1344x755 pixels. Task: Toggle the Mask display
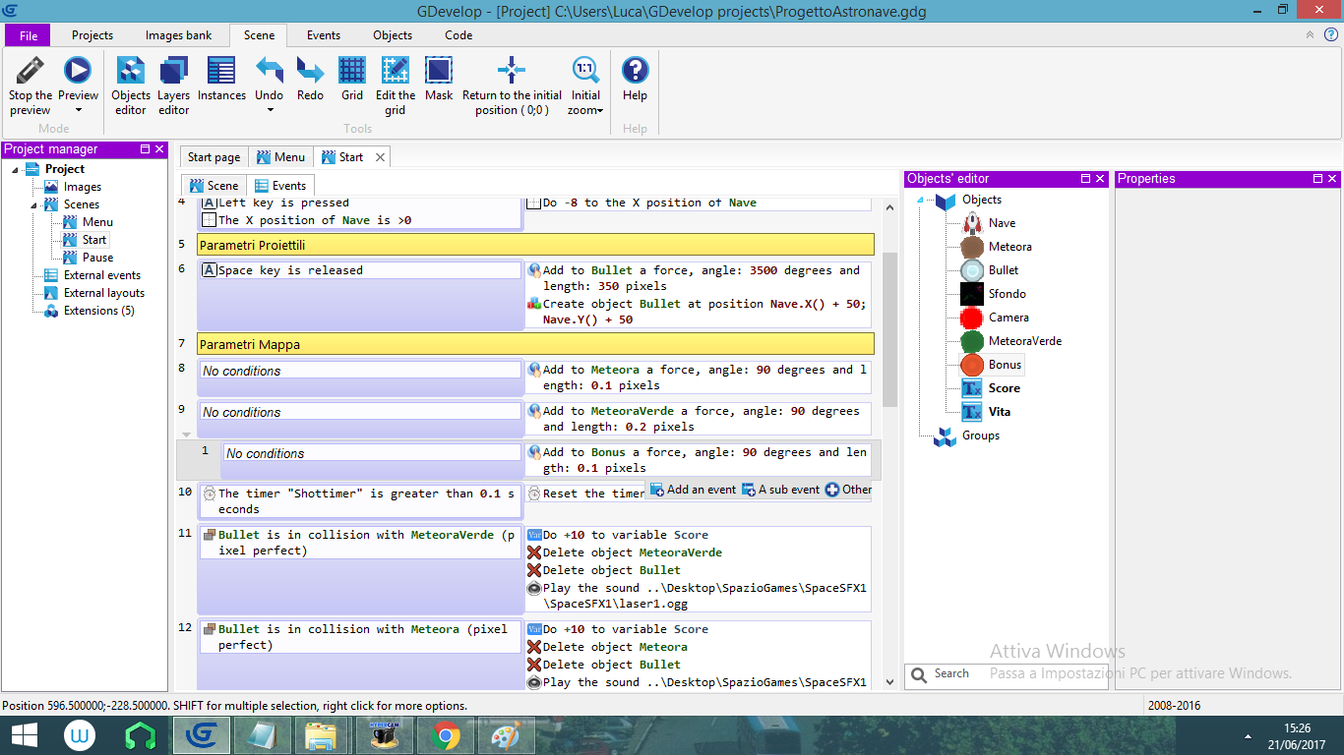coord(439,79)
